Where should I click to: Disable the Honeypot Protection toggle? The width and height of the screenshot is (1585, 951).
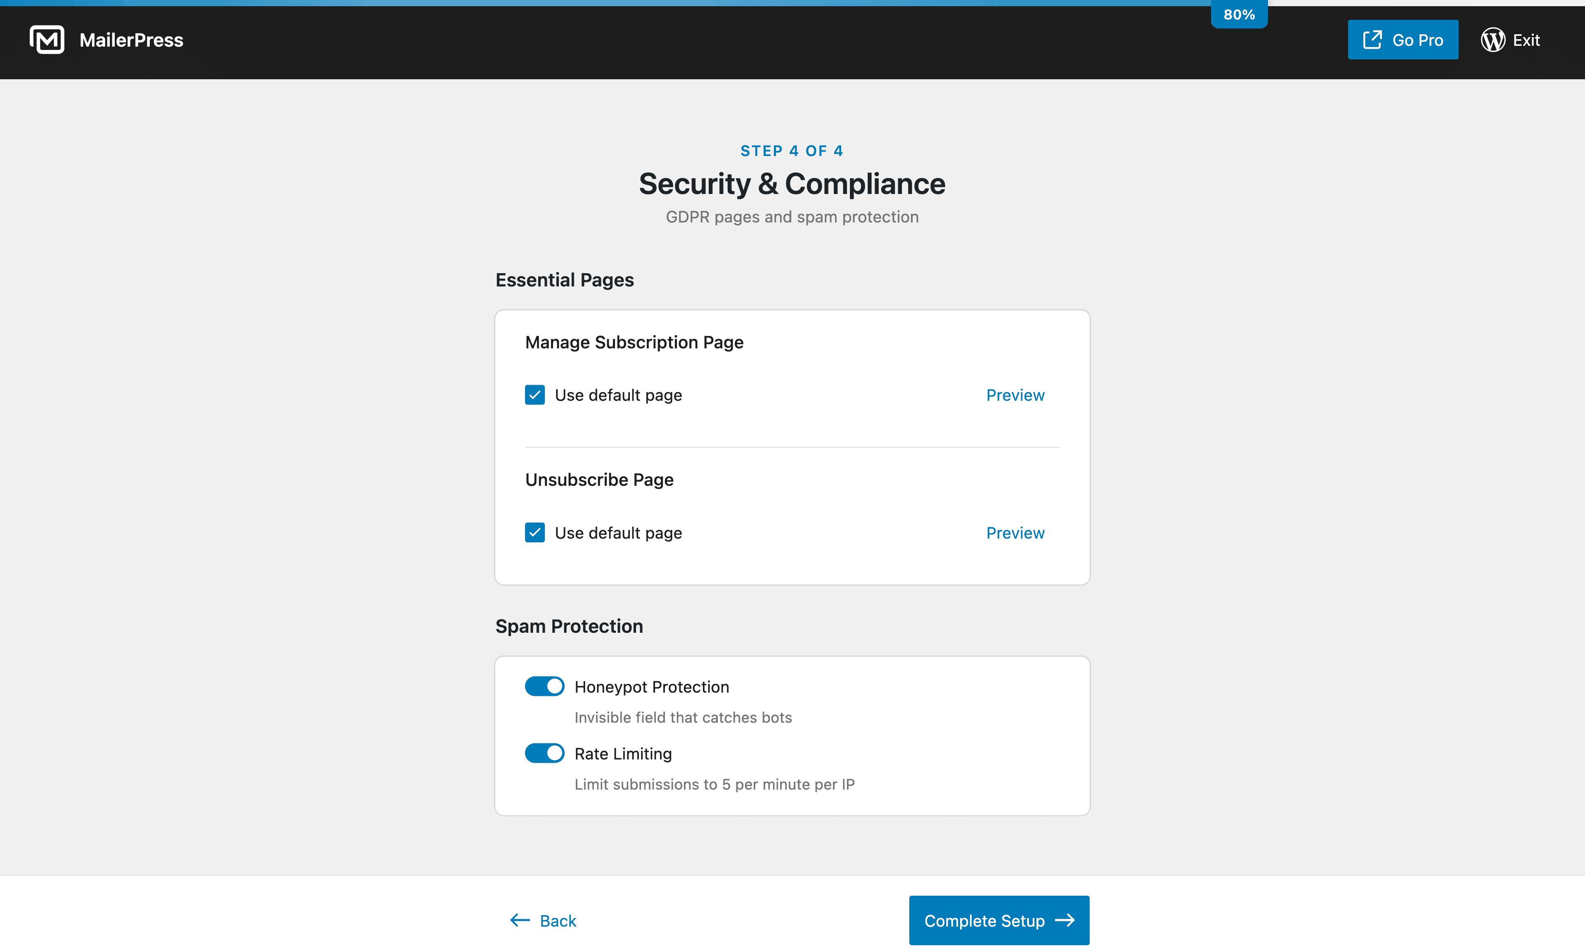544,686
